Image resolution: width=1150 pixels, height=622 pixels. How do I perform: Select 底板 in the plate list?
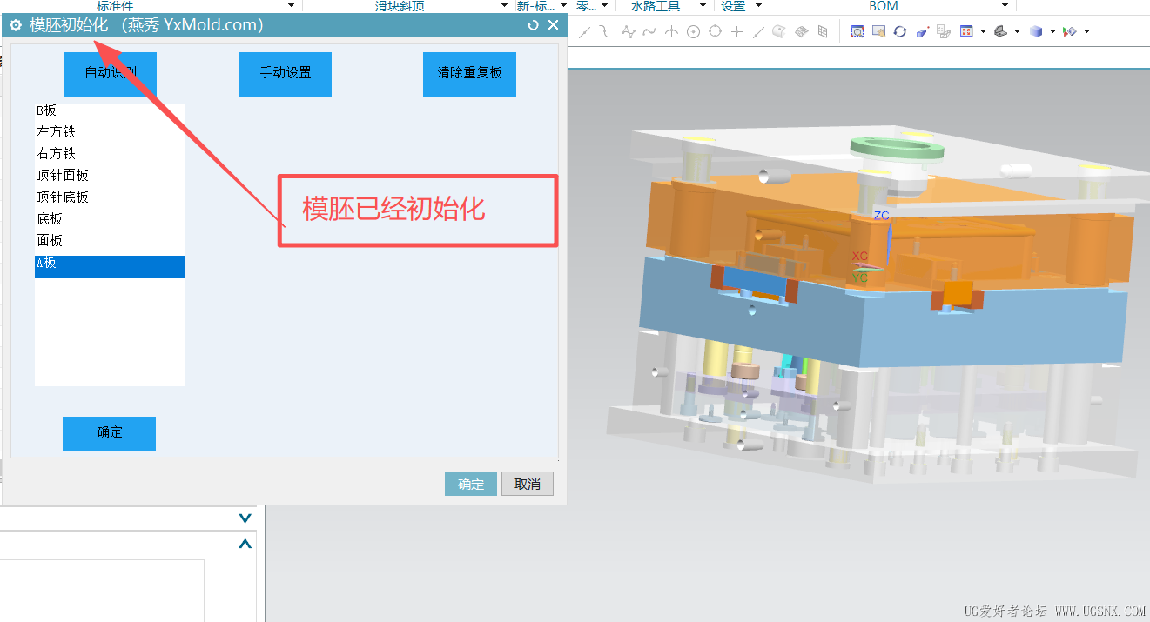[x=110, y=219]
